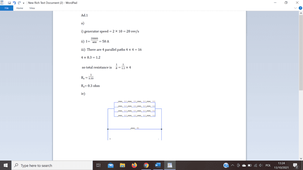Click the 'iv)' line in the document
This screenshot has width=303, height=170.
(x=83, y=94)
